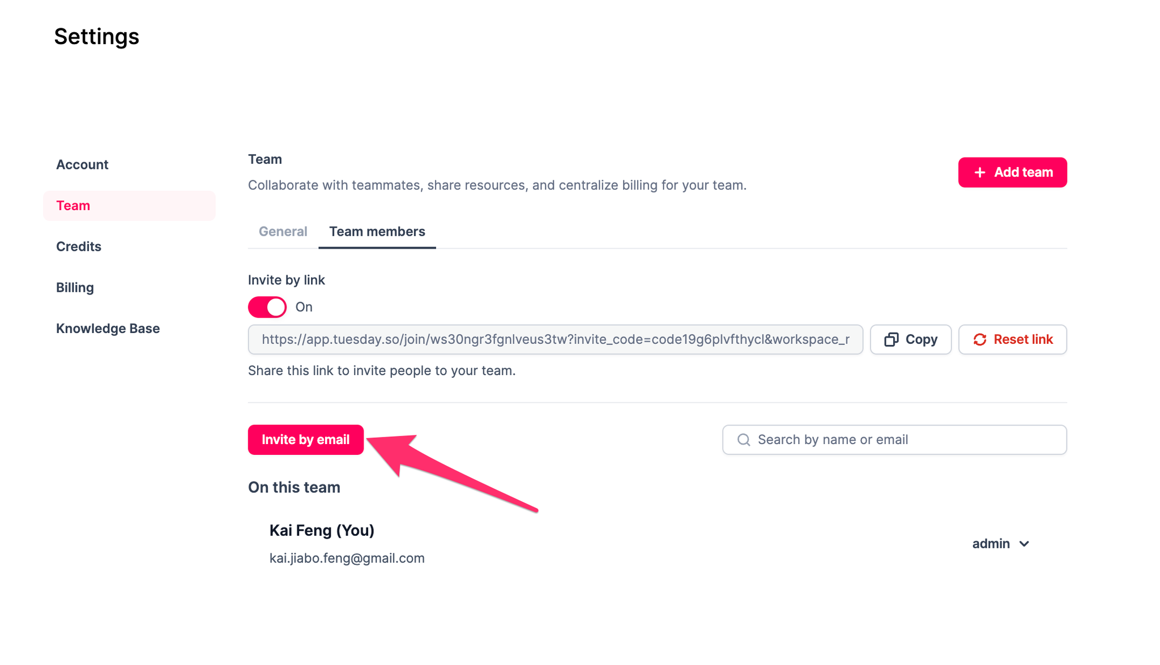Click the search by name or email field
This screenshot has height=665, width=1160.
click(x=895, y=439)
